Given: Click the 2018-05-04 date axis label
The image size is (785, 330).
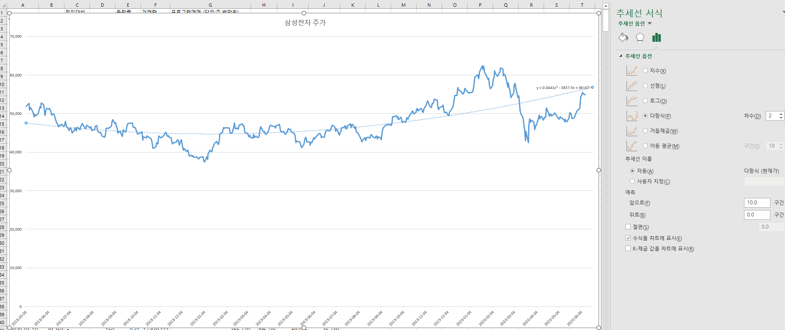Looking at the screenshot, I should pos(19,318).
